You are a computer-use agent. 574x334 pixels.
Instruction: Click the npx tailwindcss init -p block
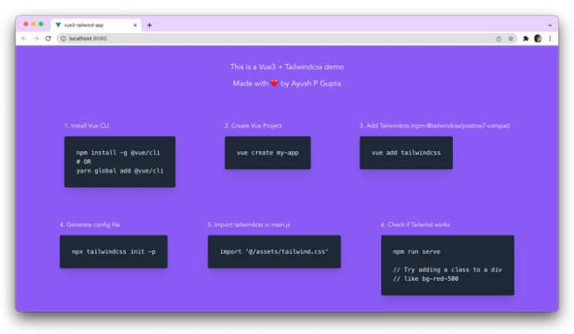pos(113,251)
